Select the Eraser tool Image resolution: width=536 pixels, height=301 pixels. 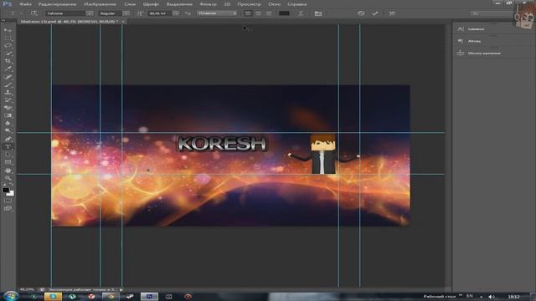pyautogui.click(x=8, y=108)
